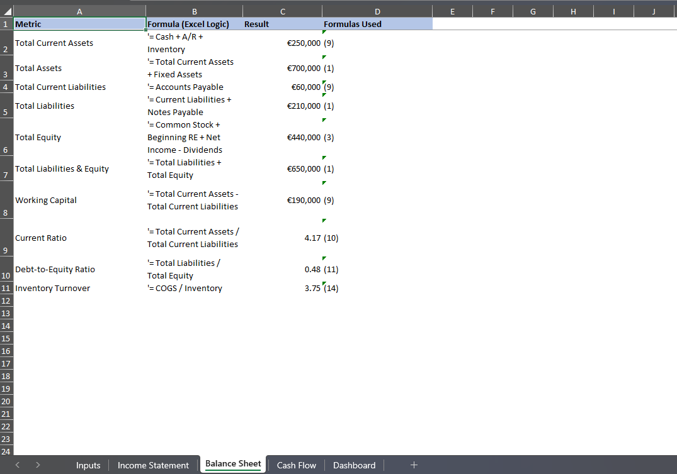Click the Current Ratio result 4.17
Screen dimensions: 677x474
(x=282, y=238)
